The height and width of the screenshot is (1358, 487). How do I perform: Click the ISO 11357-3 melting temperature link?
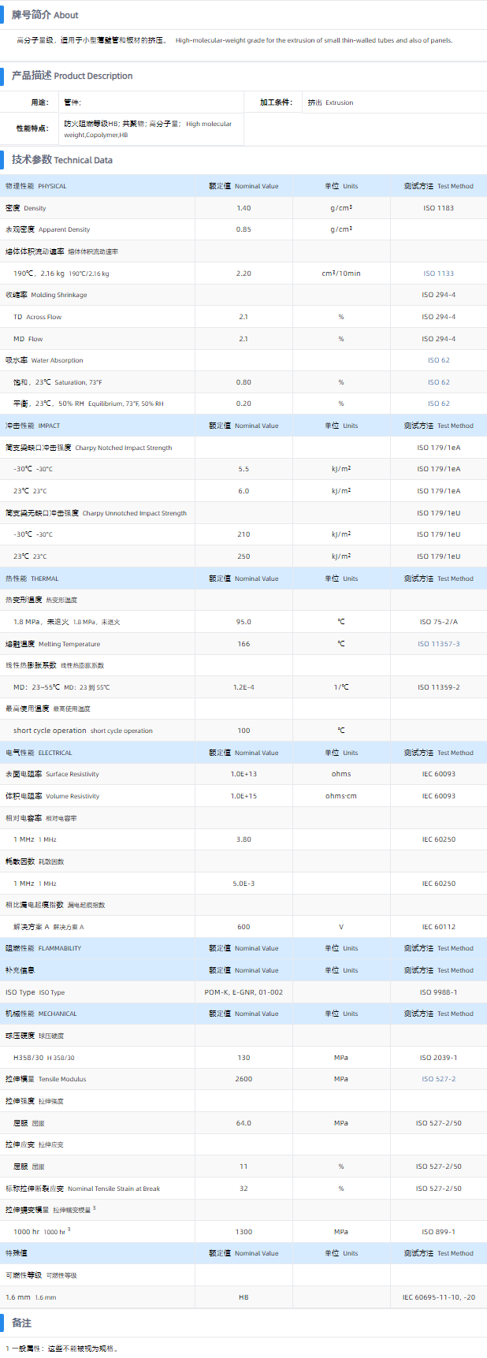tap(438, 644)
